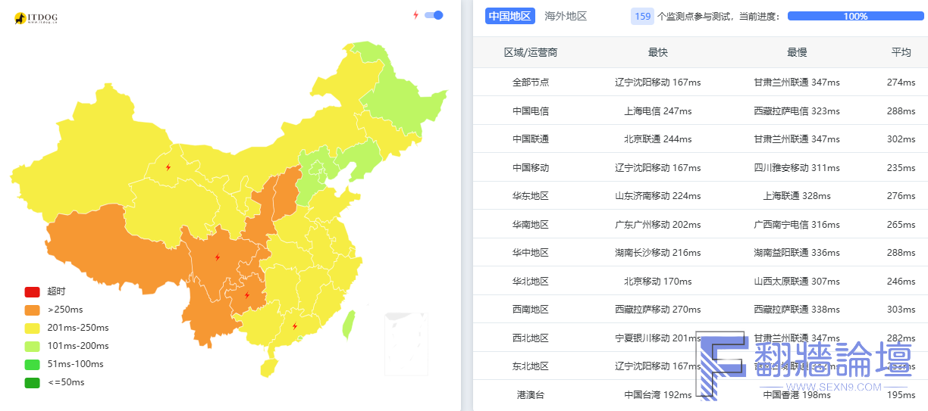Click the lightning marker on Guangdong province
Image resolution: width=928 pixels, height=411 pixels.
pos(295,326)
